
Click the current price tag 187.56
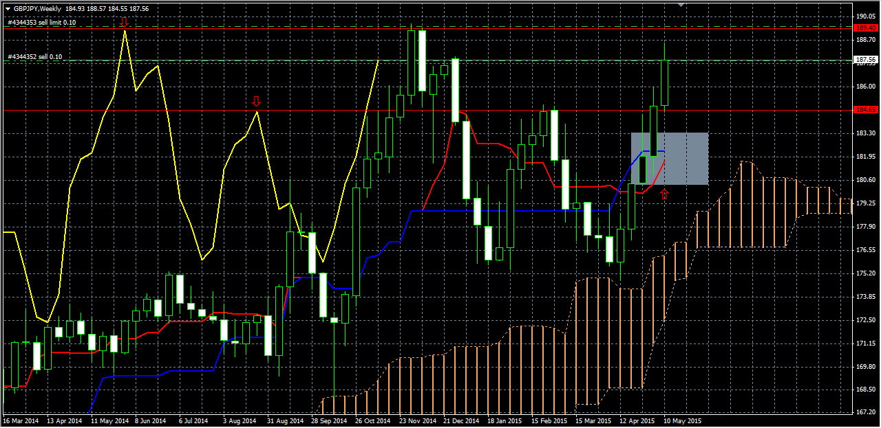click(x=864, y=60)
